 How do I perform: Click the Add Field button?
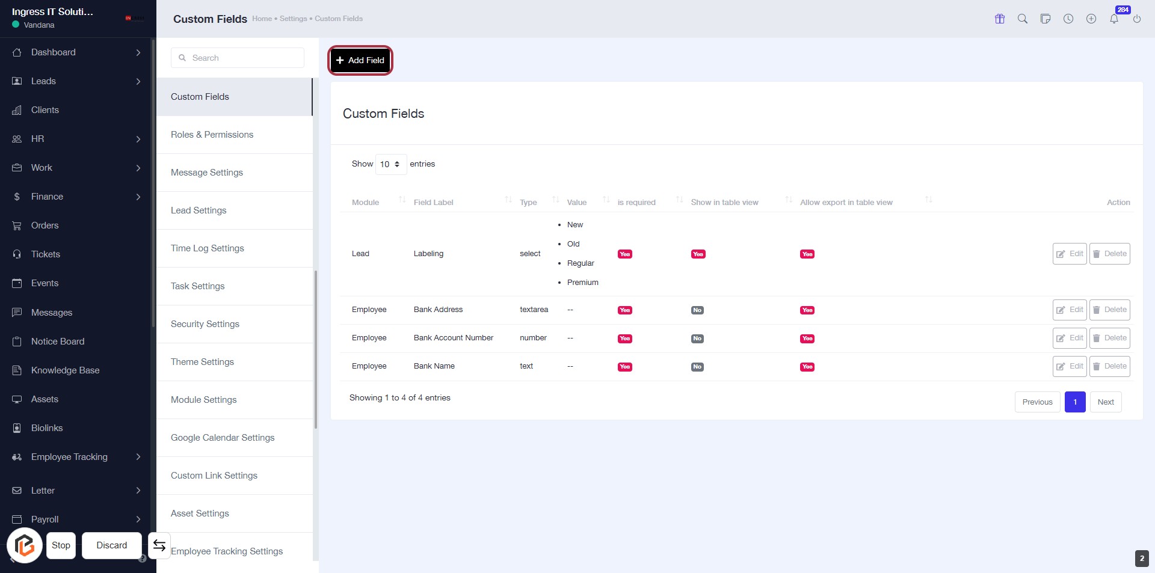pyautogui.click(x=360, y=60)
